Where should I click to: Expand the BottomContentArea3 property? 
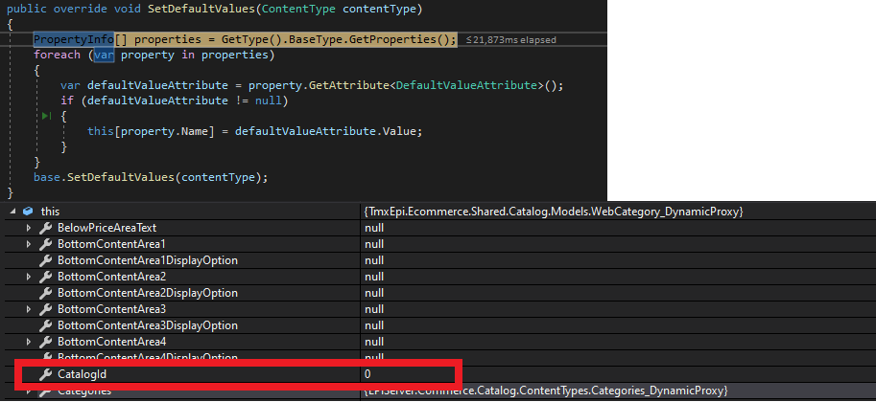(x=29, y=309)
